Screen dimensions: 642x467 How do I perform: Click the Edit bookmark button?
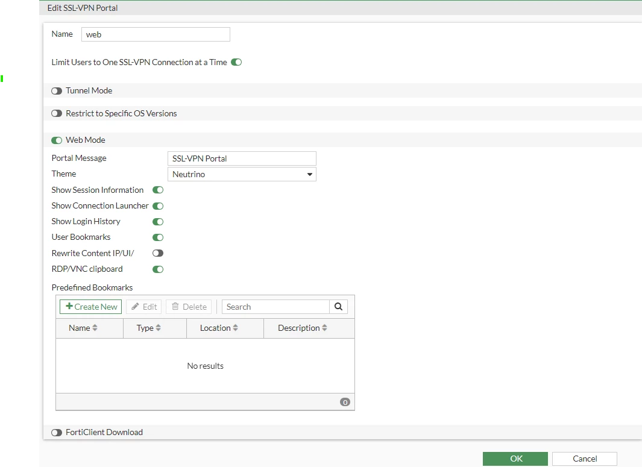[x=144, y=307]
